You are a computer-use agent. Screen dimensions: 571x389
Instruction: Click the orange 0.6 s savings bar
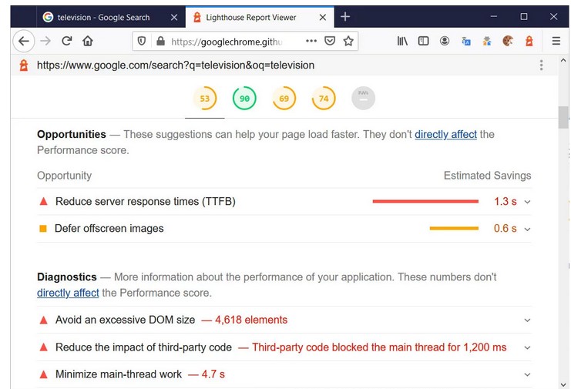click(x=454, y=229)
